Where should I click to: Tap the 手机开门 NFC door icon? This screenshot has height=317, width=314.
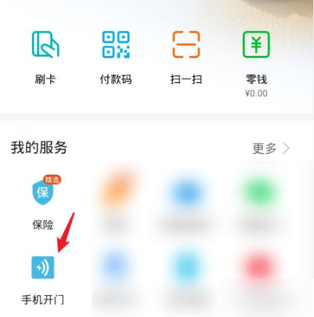point(43,268)
